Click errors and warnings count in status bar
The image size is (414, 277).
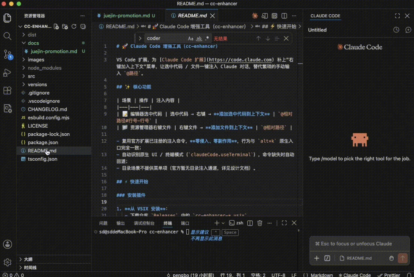click(13, 275)
